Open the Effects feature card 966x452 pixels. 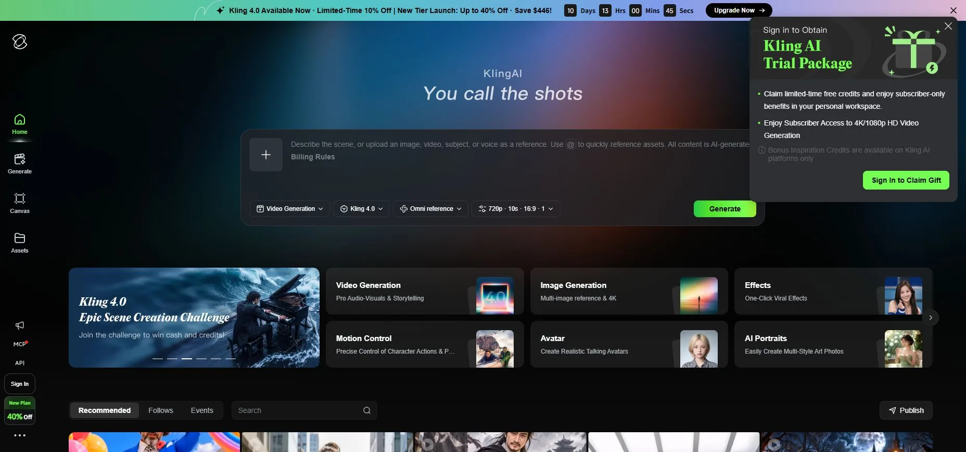click(x=833, y=291)
